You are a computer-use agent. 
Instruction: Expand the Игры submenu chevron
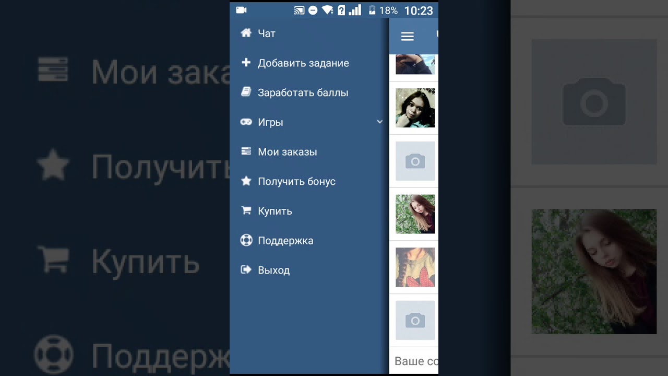pyautogui.click(x=379, y=122)
